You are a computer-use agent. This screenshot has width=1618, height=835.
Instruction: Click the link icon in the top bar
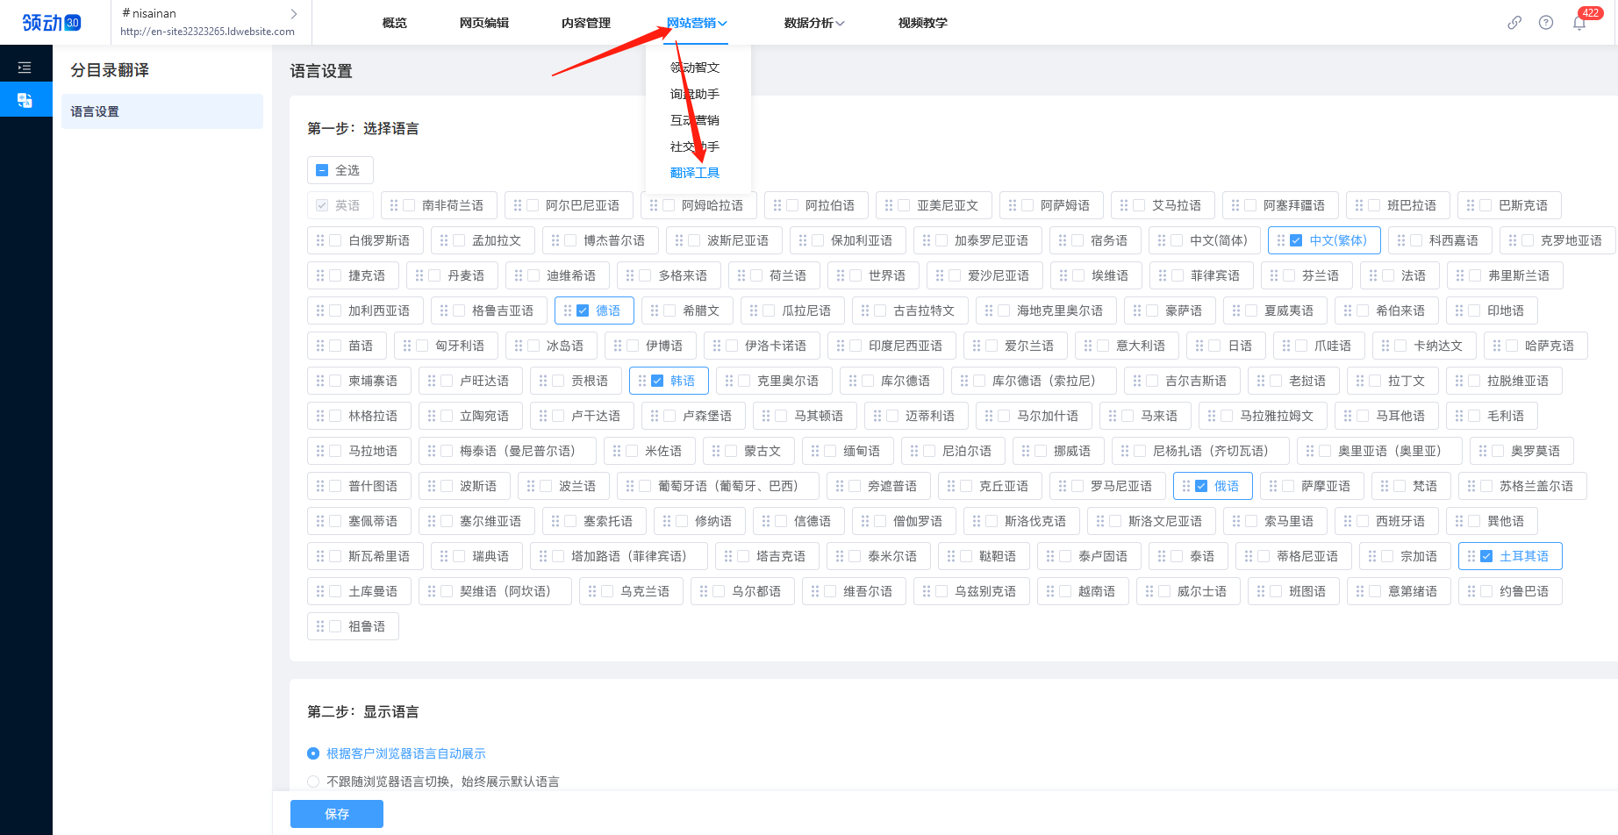tap(1514, 23)
